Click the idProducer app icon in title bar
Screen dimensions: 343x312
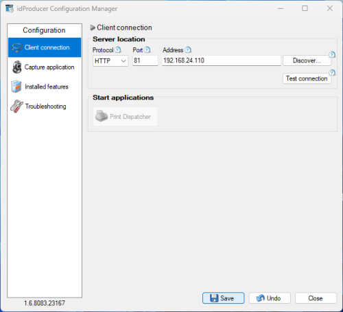pyautogui.click(x=10, y=8)
